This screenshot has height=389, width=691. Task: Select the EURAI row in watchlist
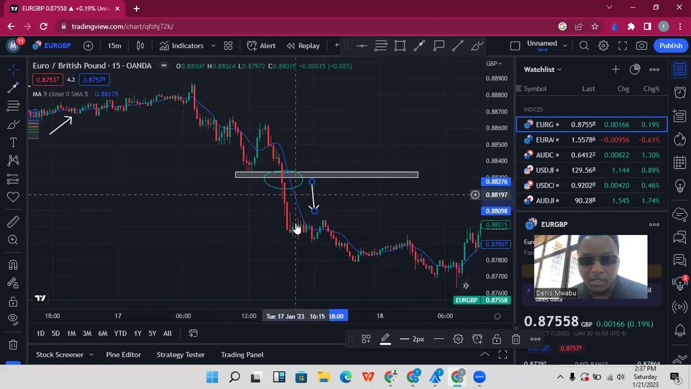(x=592, y=140)
